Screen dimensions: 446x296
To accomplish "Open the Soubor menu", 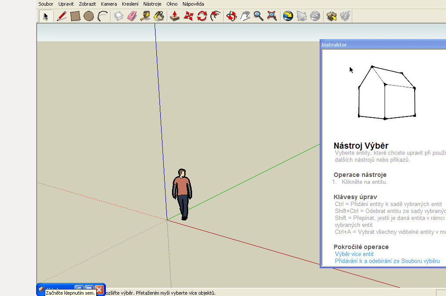I will tap(46, 4).
